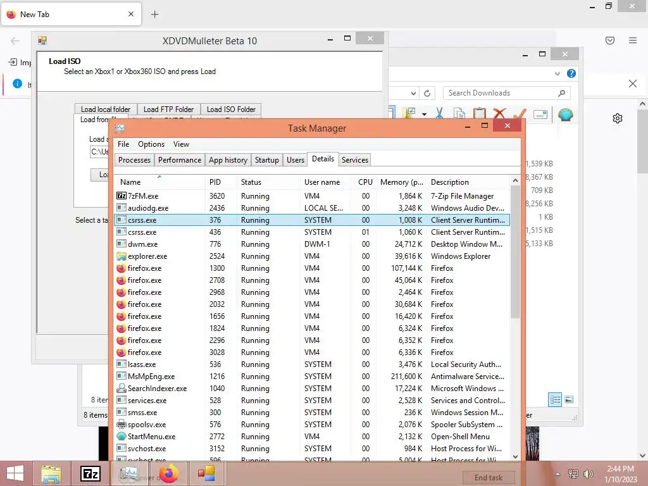The width and height of the screenshot is (648, 486).
Task: Click the Task Manager scroll down arrow
Action: (515, 456)
